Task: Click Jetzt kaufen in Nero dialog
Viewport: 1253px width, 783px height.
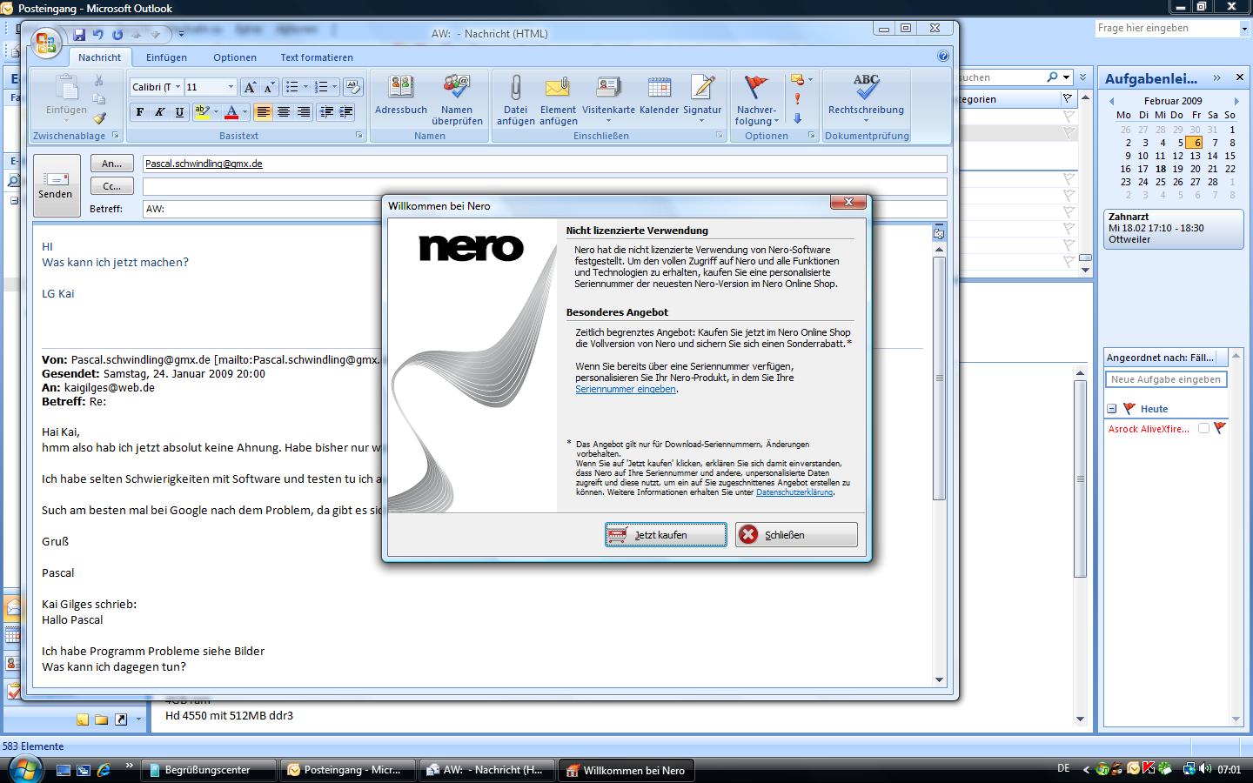Action: click(x=666, y=535)
